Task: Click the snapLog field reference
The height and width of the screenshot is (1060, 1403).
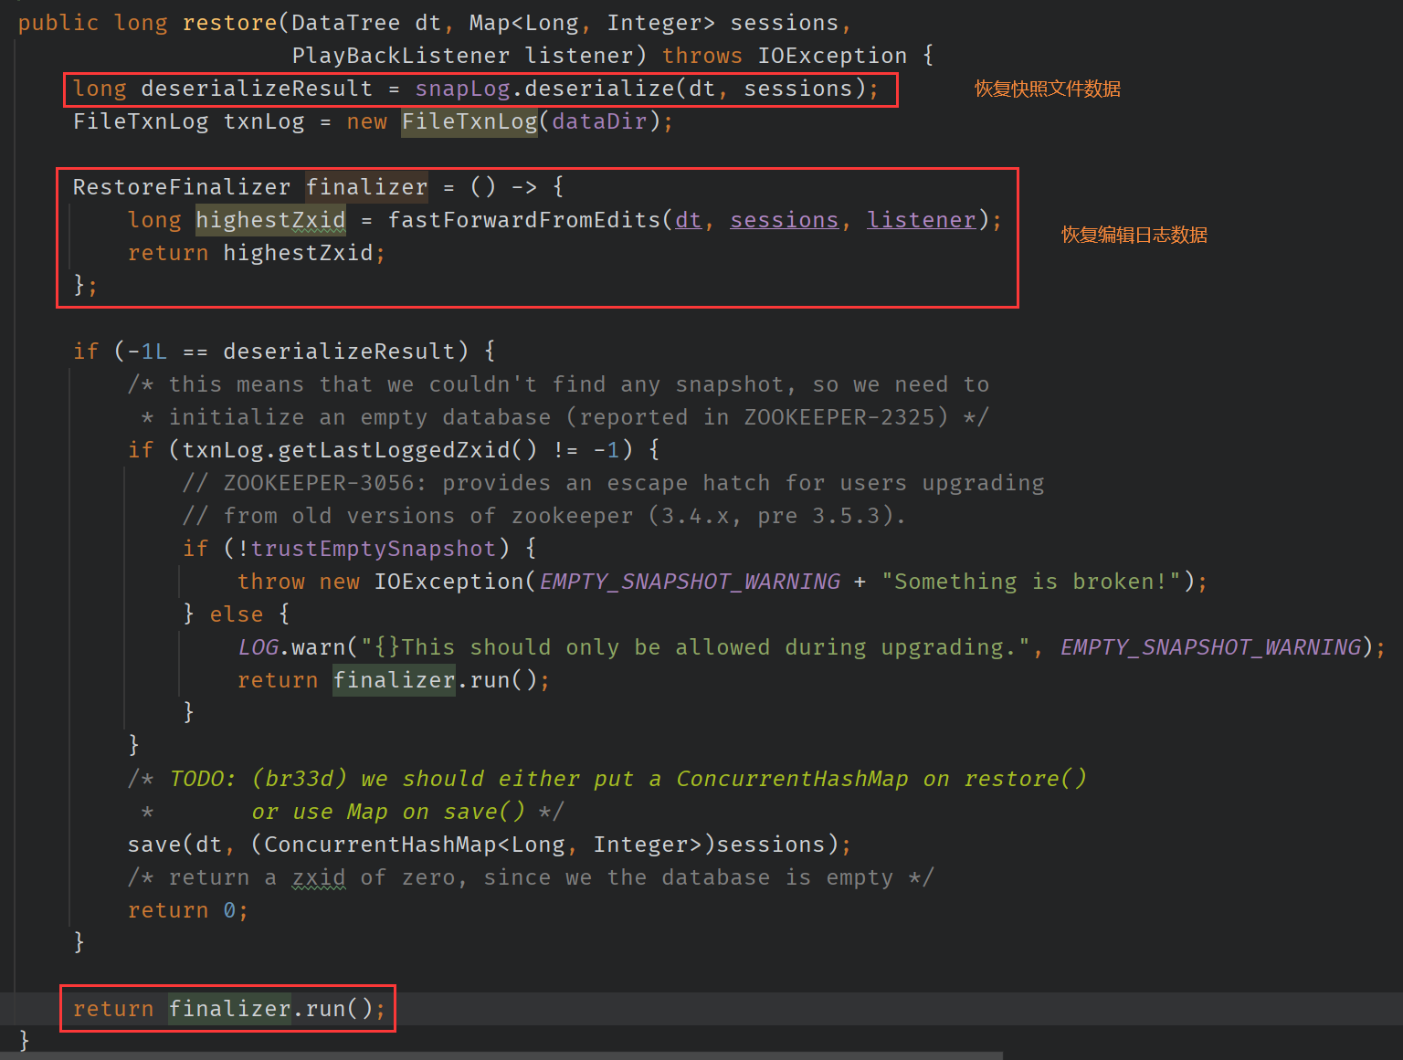Action: tap(462, 89)
